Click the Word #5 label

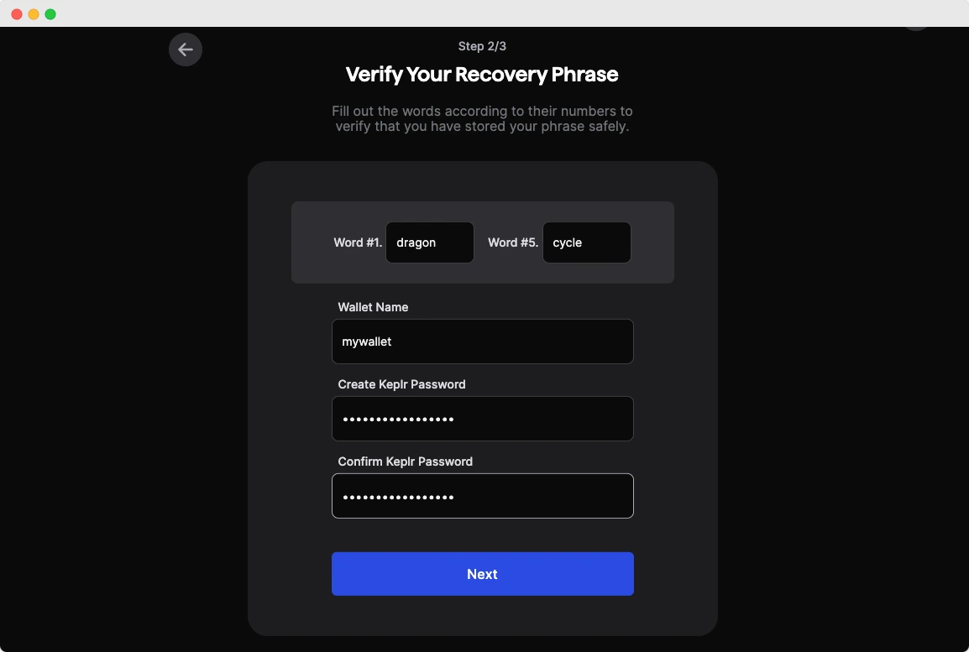click(x=512, y=243)
